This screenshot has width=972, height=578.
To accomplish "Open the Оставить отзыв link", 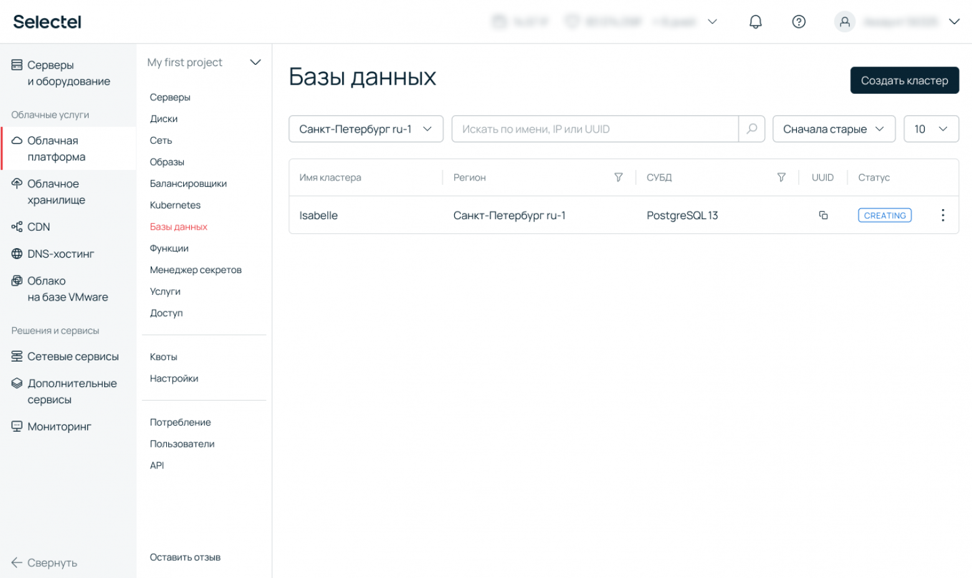I will [x=185, y=557].
